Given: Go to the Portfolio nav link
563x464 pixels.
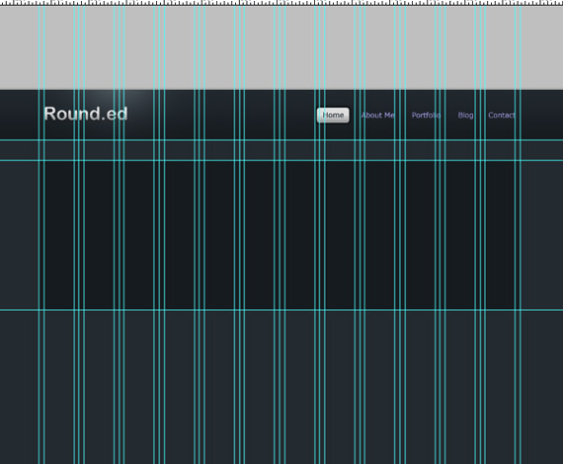Looking at the screenshot, I should [426, 116].
